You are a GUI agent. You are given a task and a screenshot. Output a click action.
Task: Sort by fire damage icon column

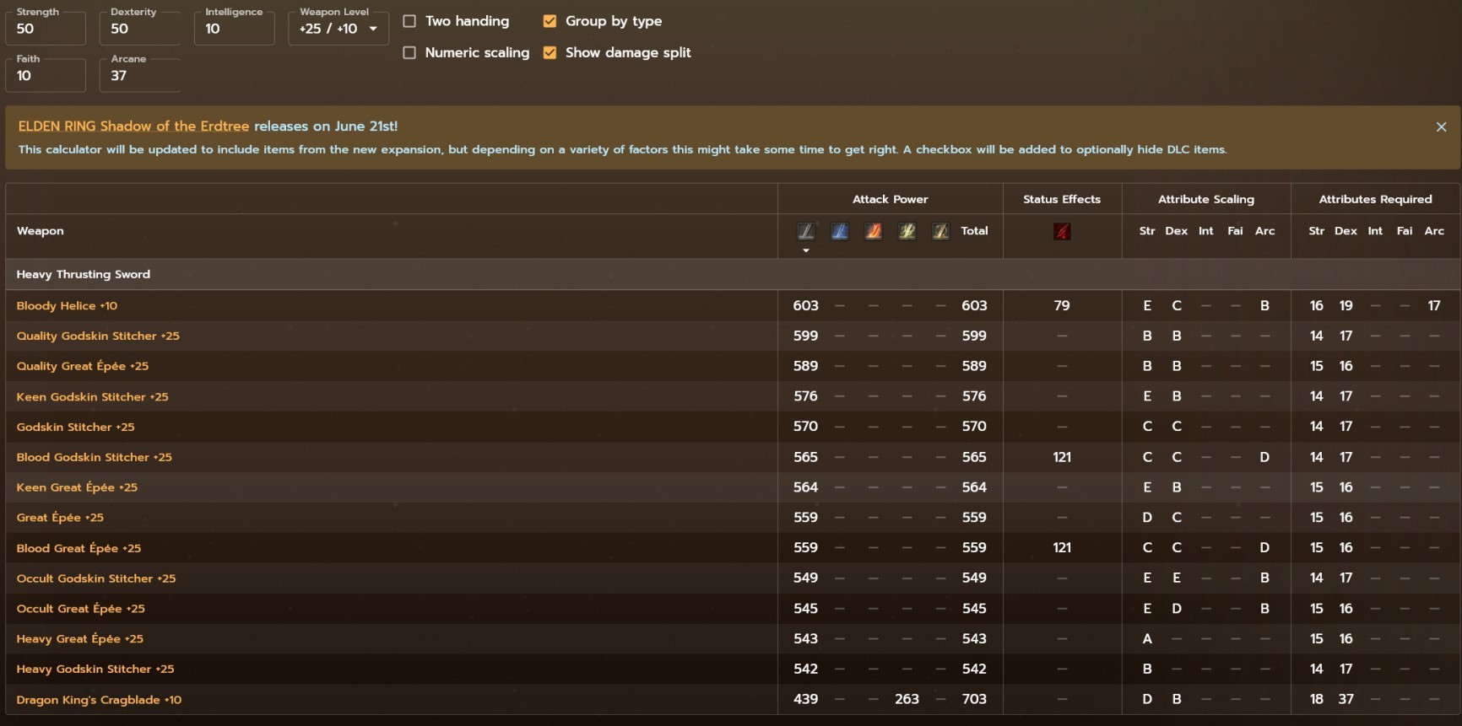click(874, 231)
